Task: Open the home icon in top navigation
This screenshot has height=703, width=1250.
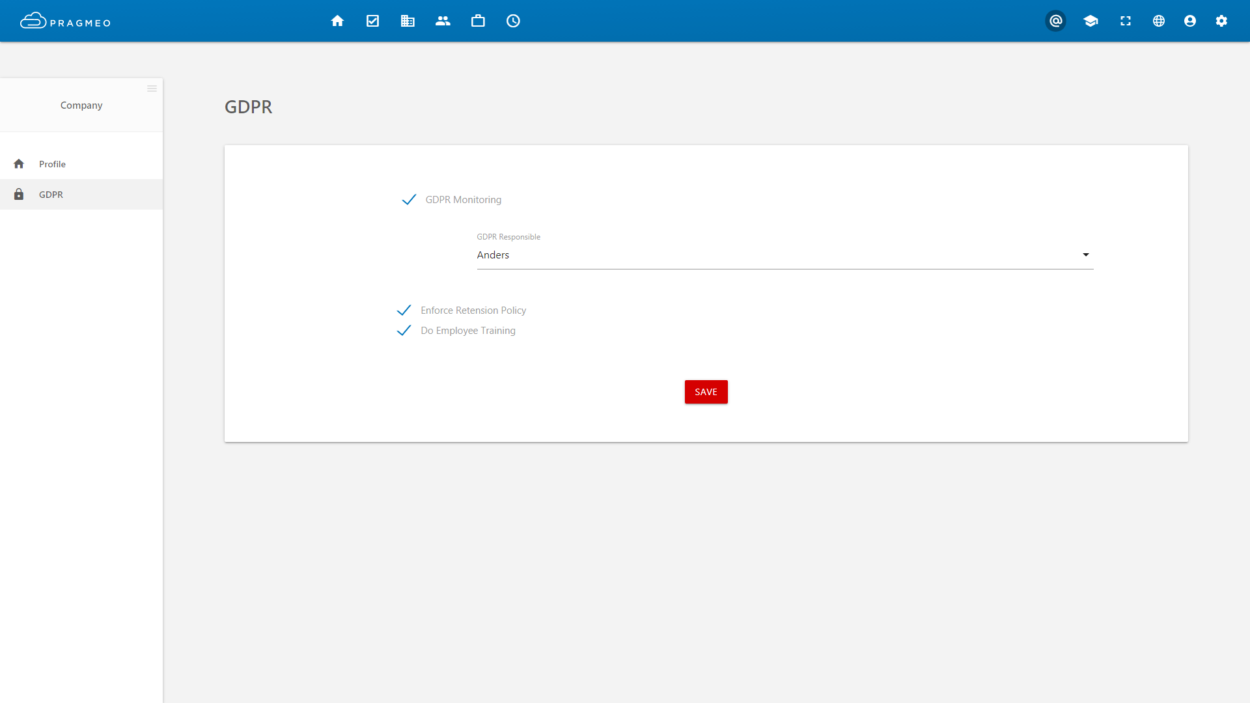Action: coord(337,21)
